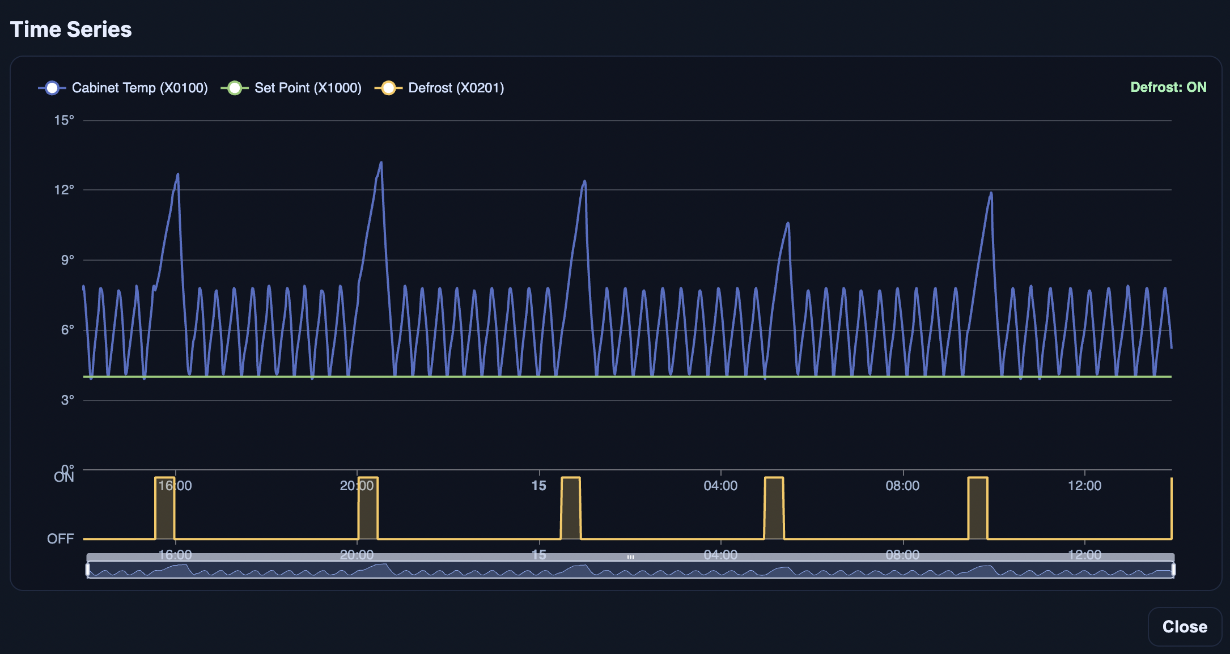Click the Cabinet Temp legend marker icon
The image size is (1230, 654).
coord(52,88)
